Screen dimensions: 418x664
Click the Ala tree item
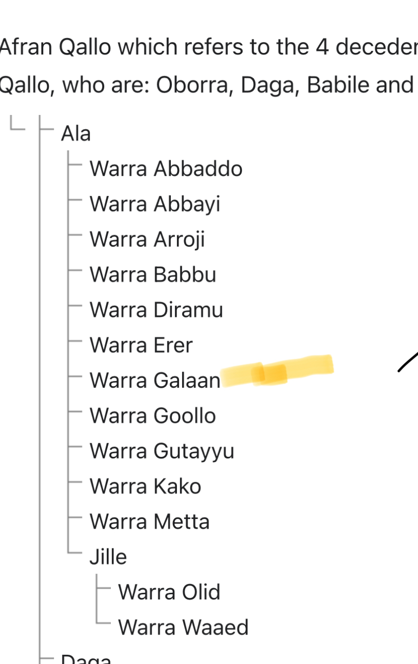76,134
